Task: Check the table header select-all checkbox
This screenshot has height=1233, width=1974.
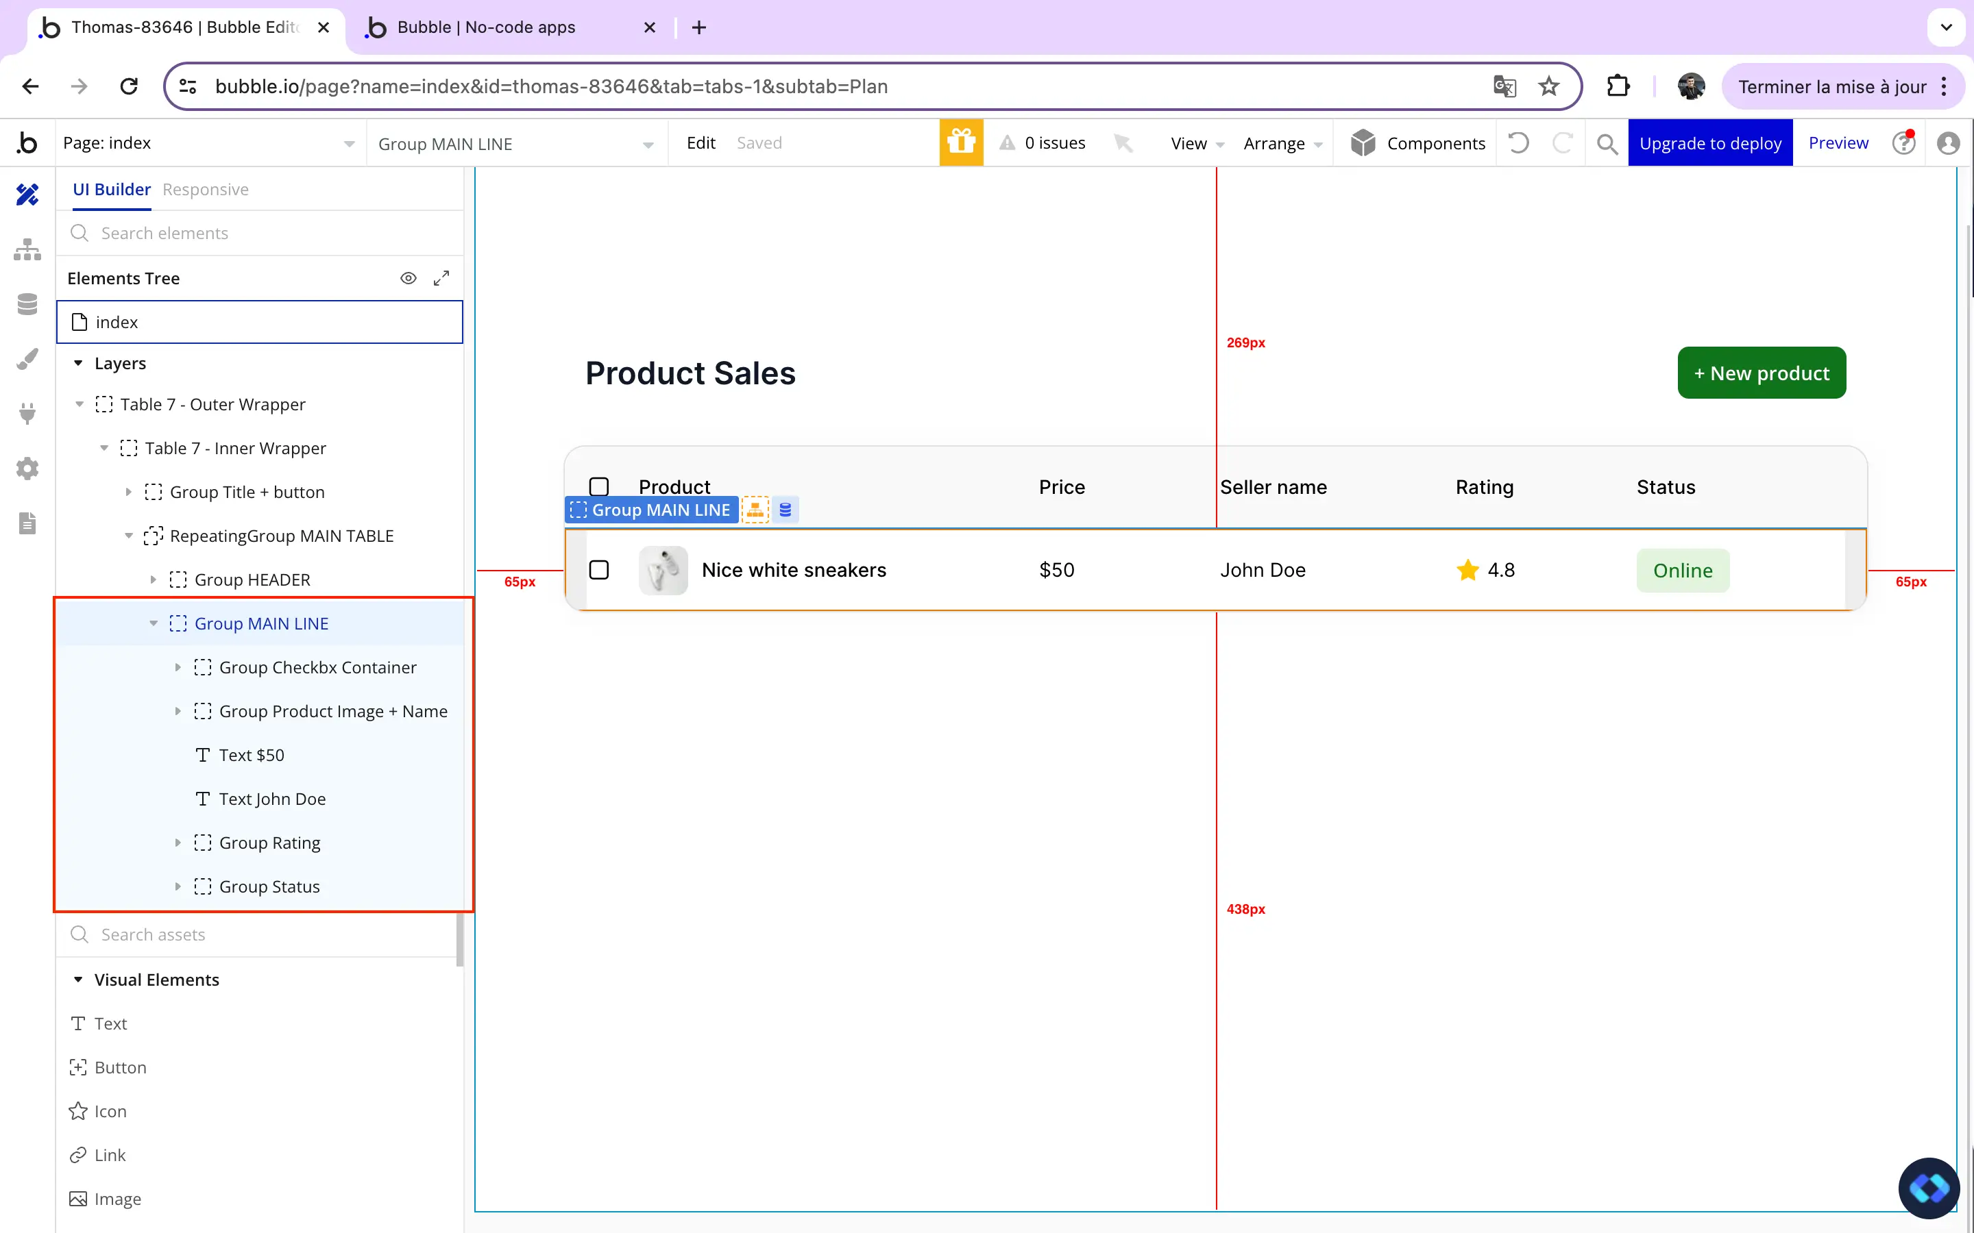Action: tap(599, 487)
